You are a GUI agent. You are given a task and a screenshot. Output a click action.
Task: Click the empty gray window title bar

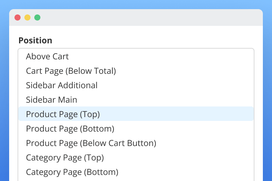coord(152,17)
